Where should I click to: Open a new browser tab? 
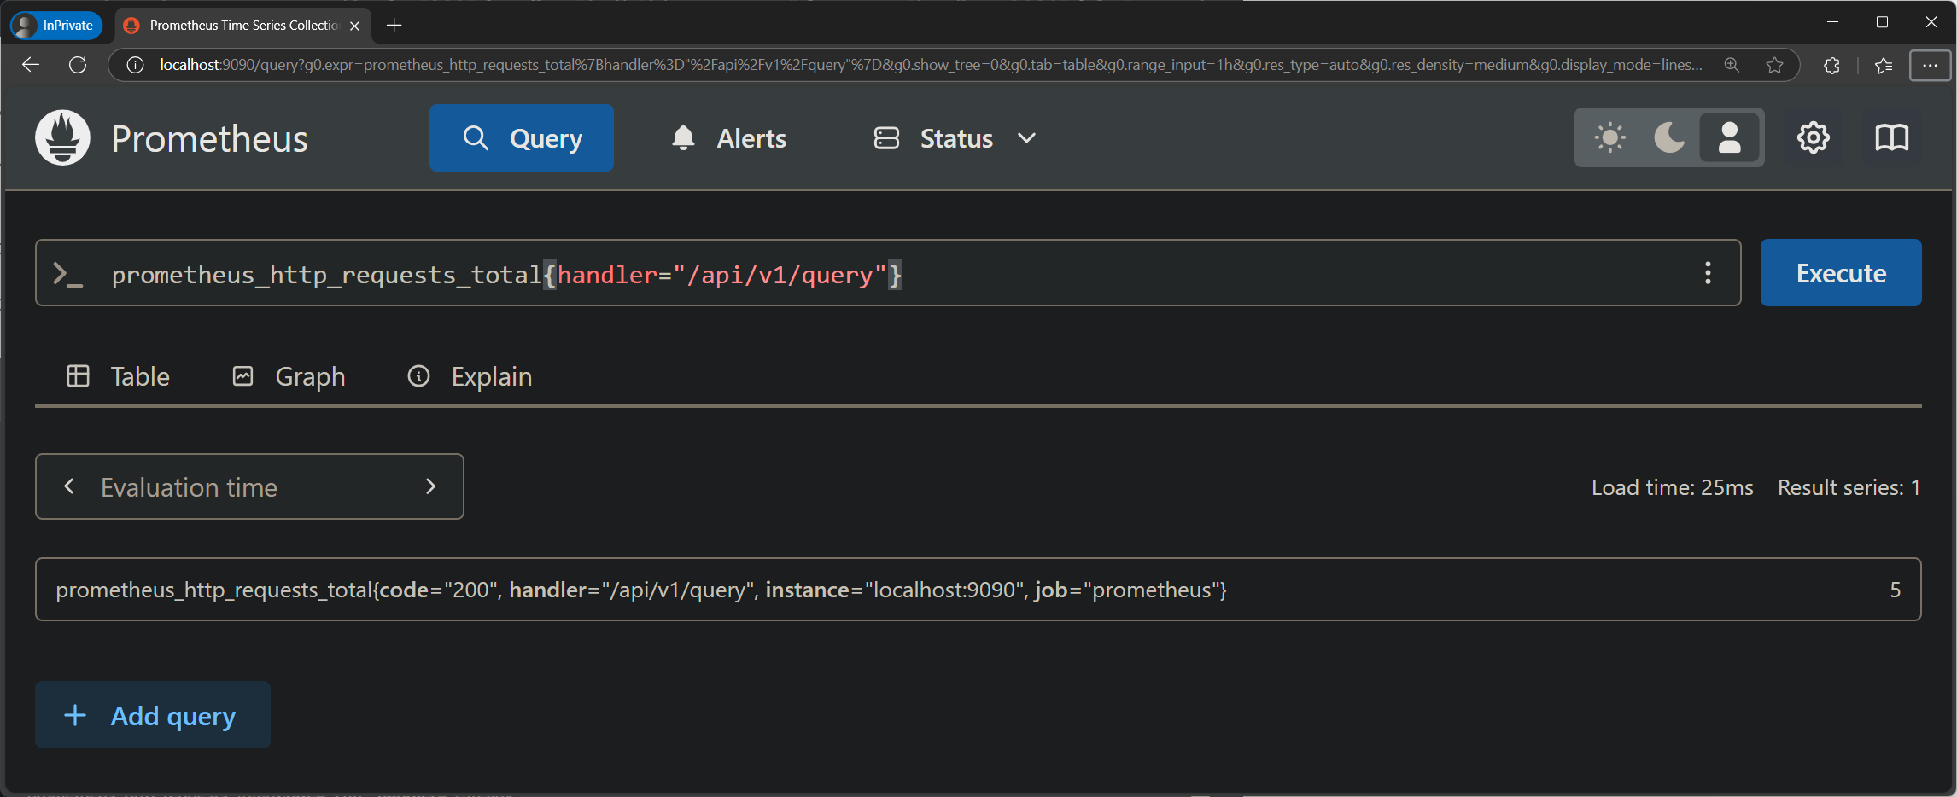point(394,26)
